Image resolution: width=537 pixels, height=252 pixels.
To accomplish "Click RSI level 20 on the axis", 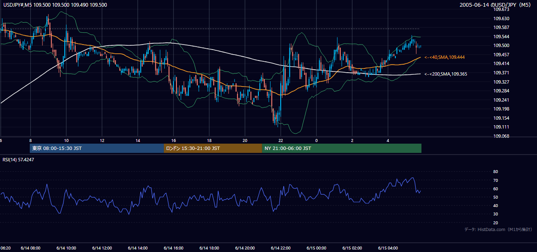I will point(495,223).
